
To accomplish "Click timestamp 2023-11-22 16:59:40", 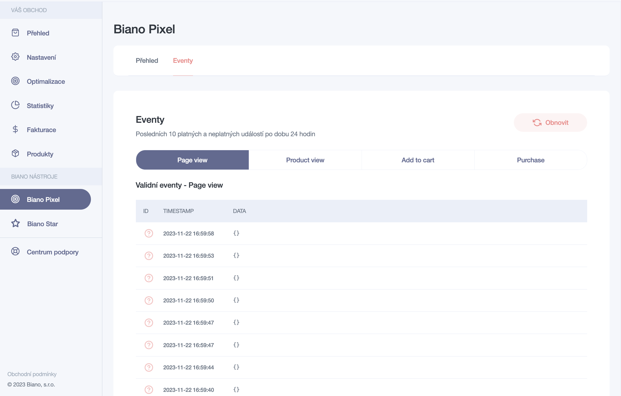I will pyautogui.click(x=188, y=390).
